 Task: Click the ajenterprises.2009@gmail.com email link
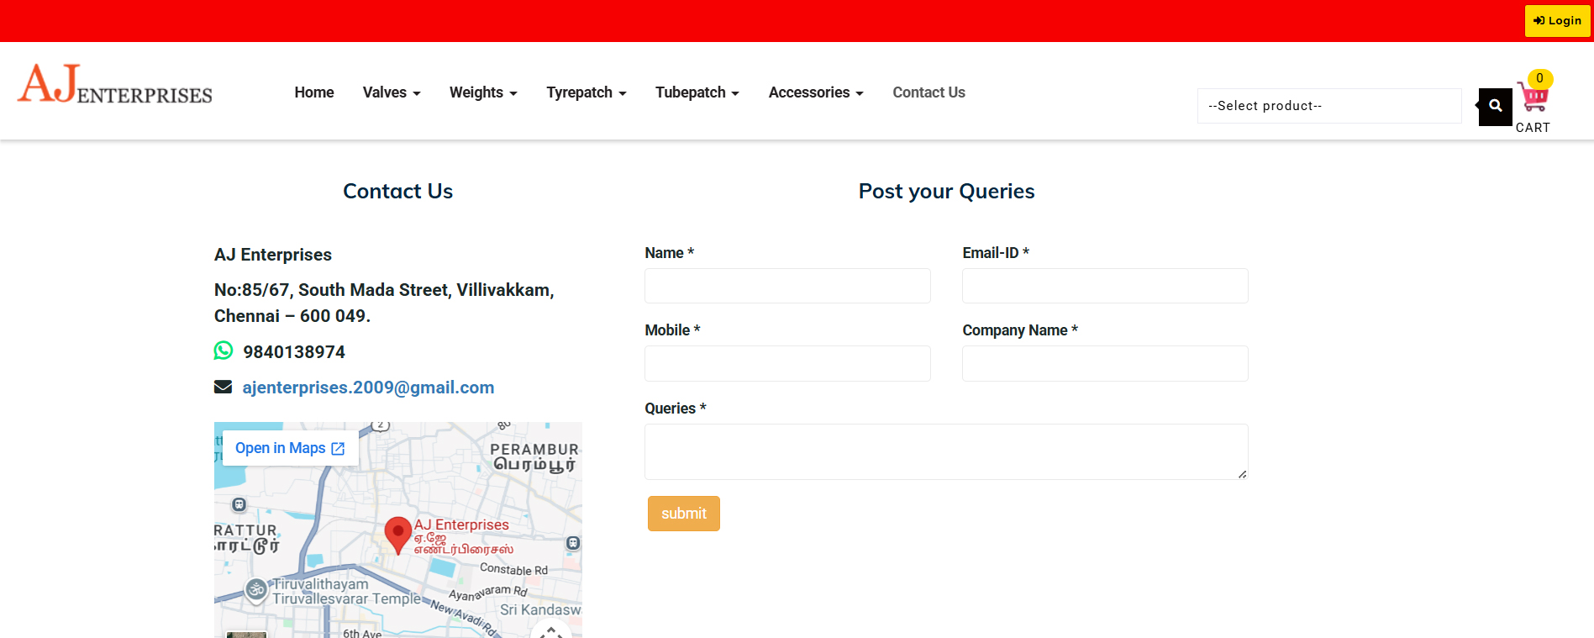tap(368, 388)
